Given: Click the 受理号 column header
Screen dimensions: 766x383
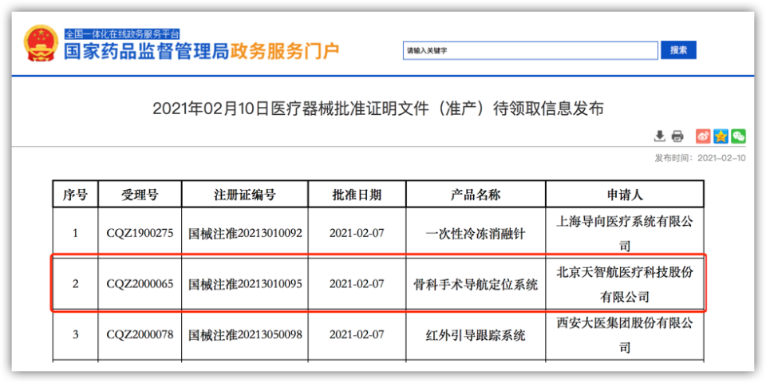Looking at the screenshot, I should [x=140, y=195].
